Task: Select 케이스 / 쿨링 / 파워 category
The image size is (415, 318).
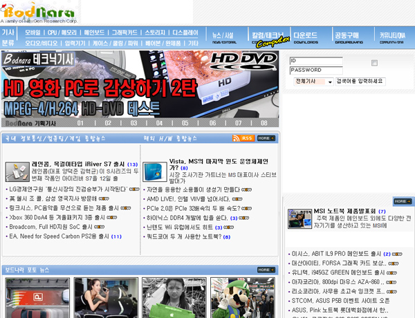Action: 115,43
